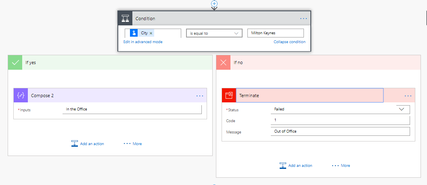This screenshot has width=427, height=185.
Task: Click the Condition card icon
Action: pyautogui.click(x=125, y=19)
